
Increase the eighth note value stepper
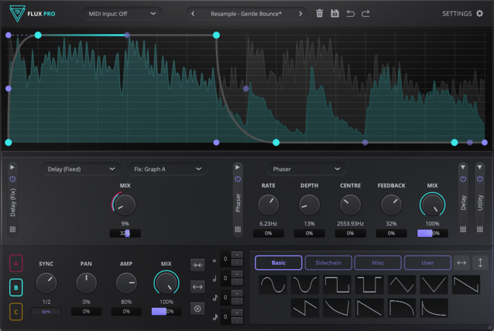pos(237,294)
